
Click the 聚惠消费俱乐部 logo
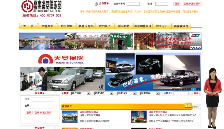pos(41,6)
